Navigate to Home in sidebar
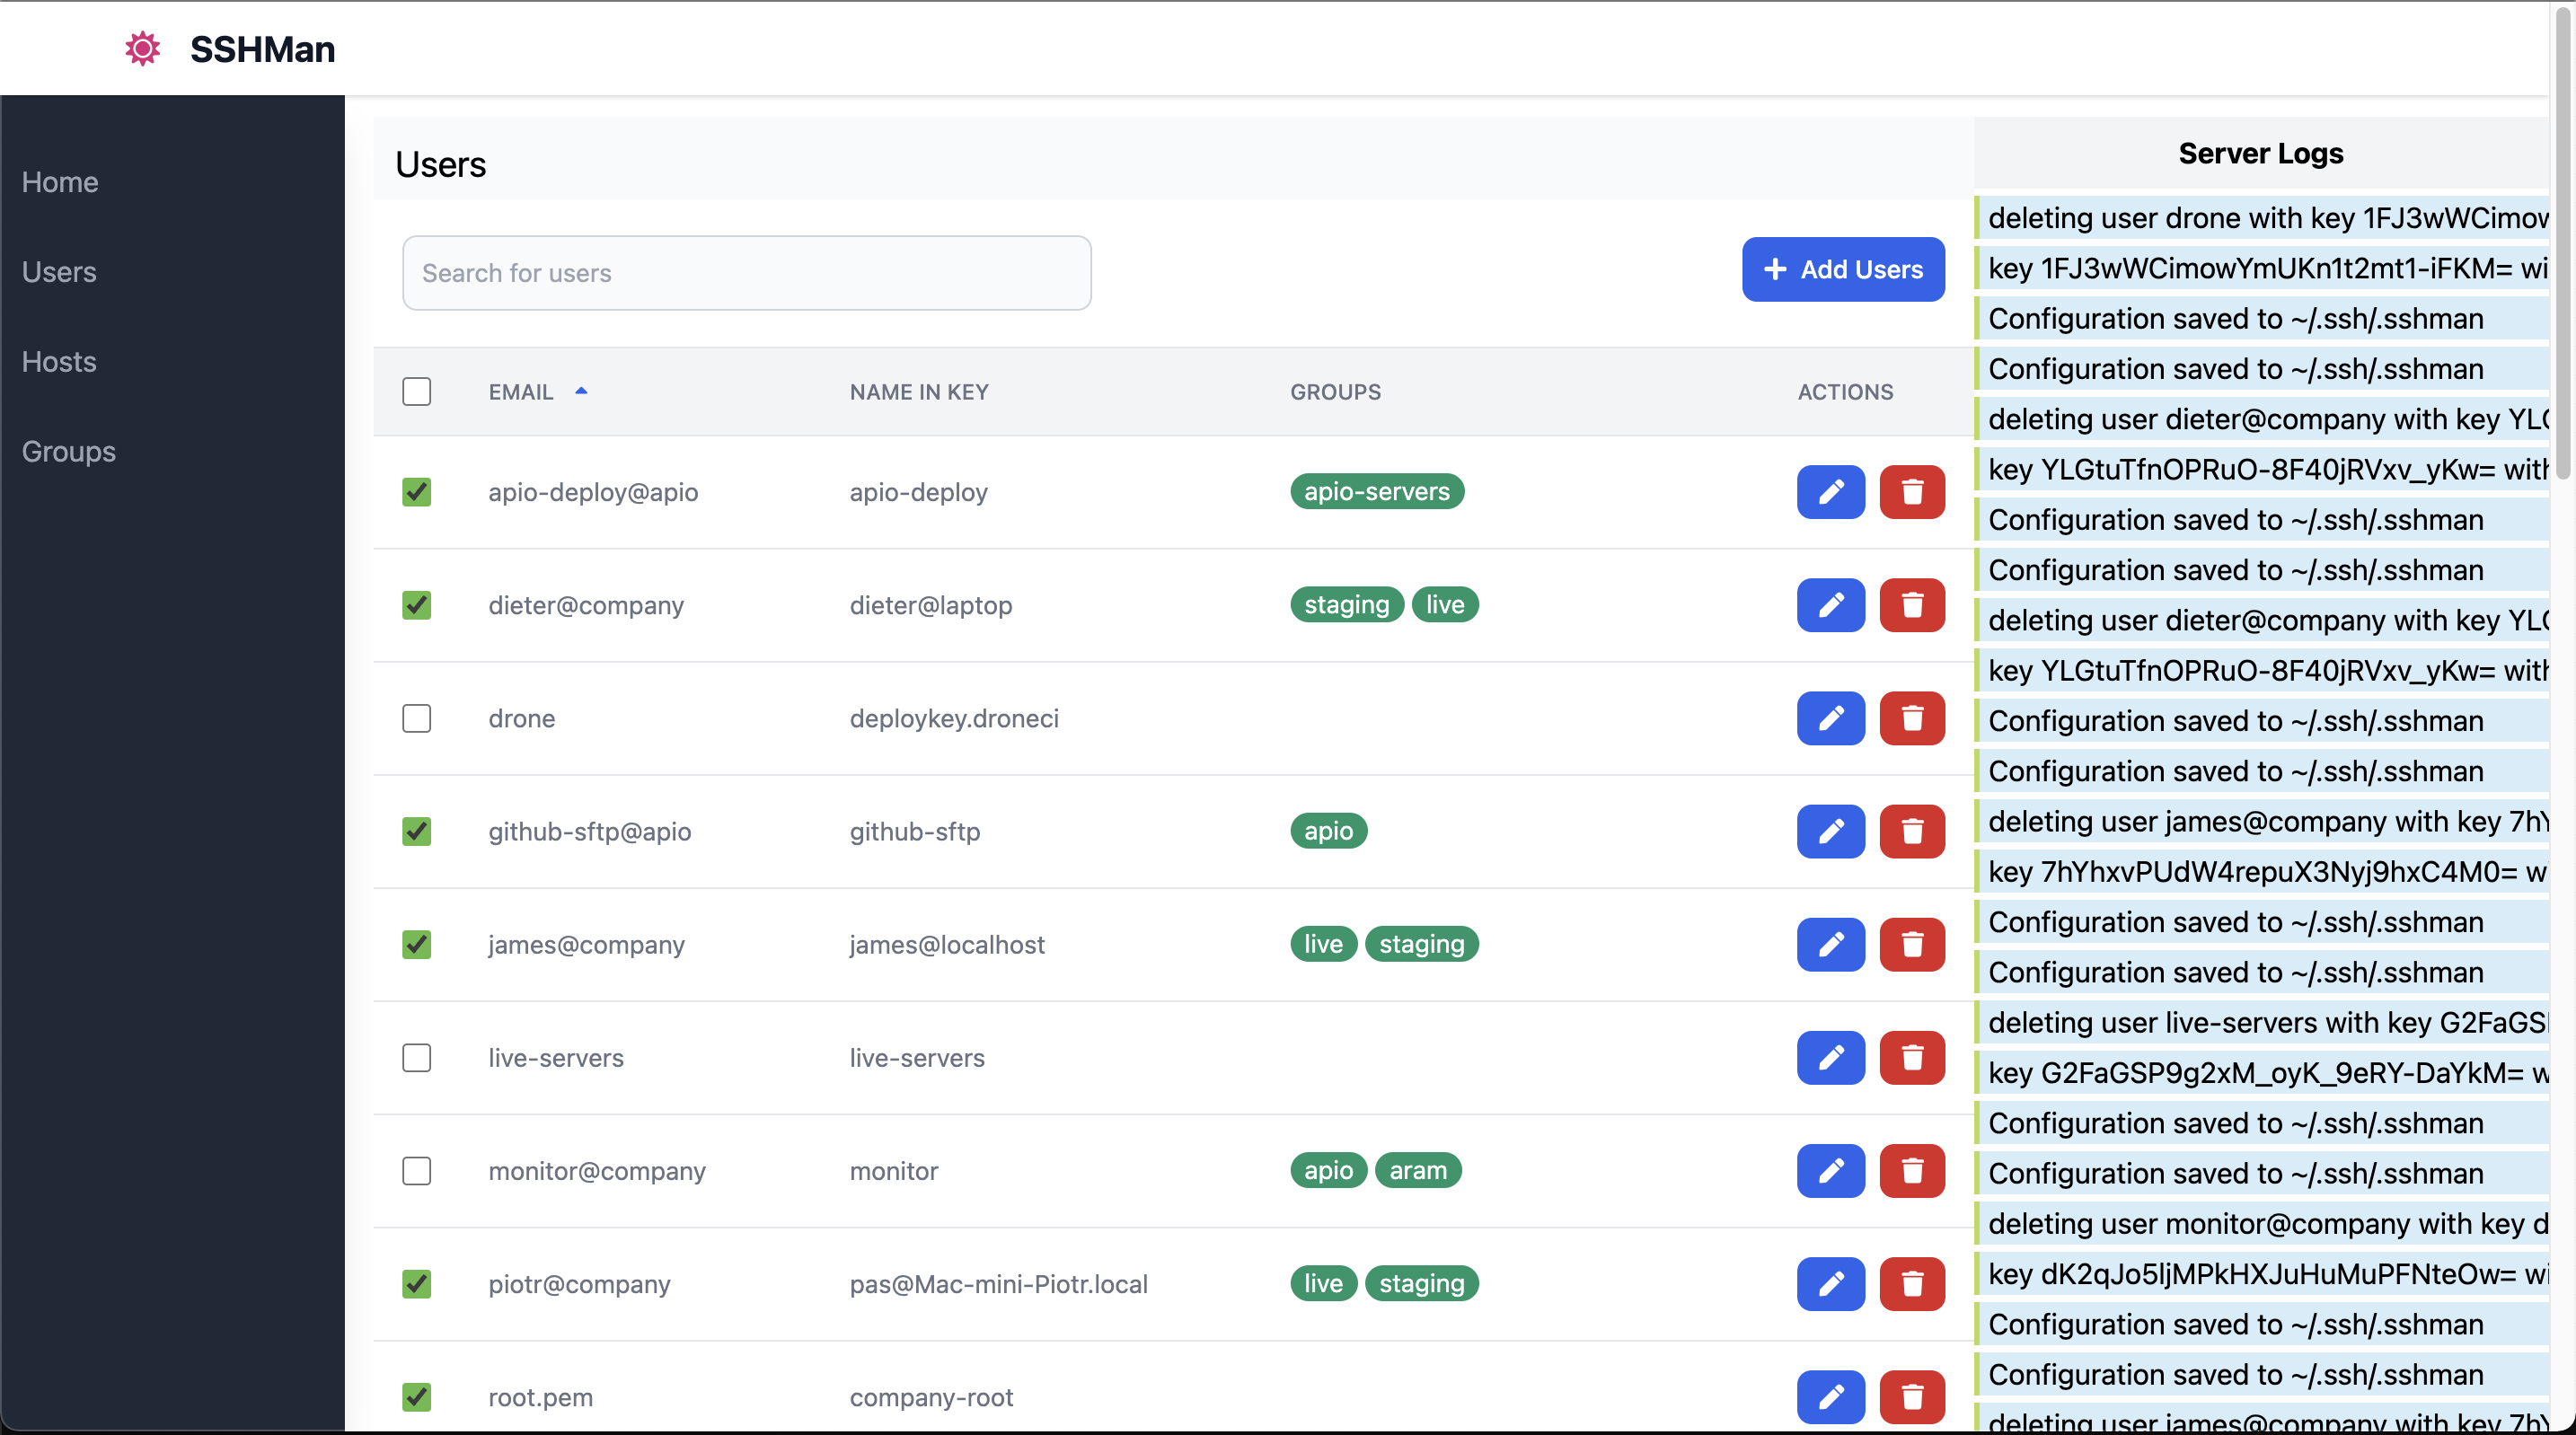The width and height of the screenshot is (2576, 1435). 60,182
